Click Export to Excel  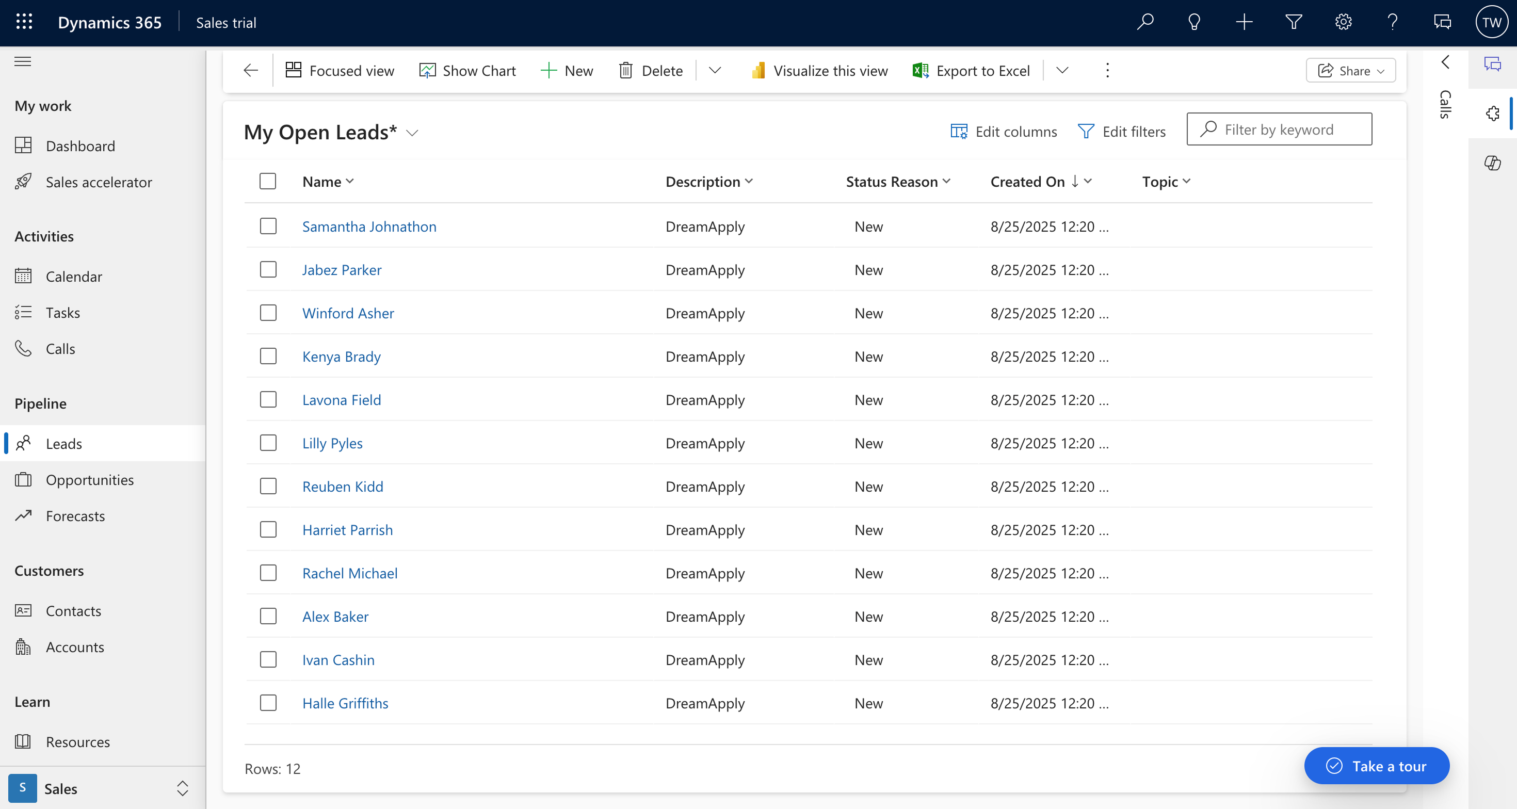[x=971, y=71]
